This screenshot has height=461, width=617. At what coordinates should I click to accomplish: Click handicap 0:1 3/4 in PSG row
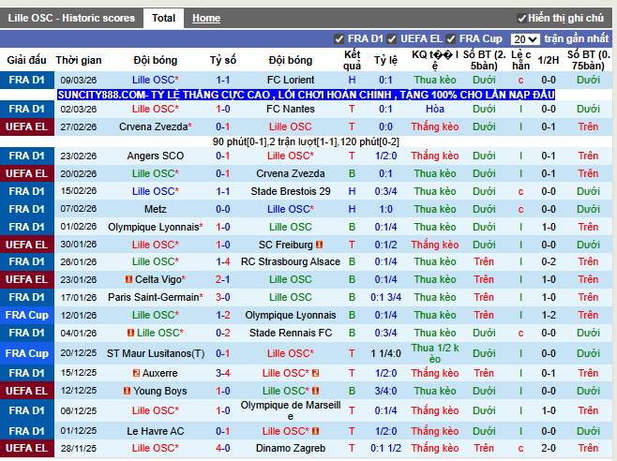pyautogui.click(x=385, y=297)
